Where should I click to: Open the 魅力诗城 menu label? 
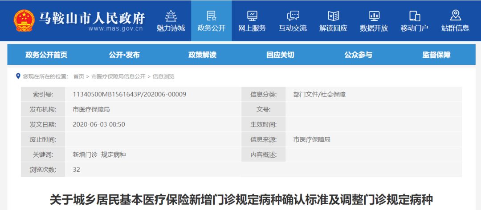coord(171,28)
